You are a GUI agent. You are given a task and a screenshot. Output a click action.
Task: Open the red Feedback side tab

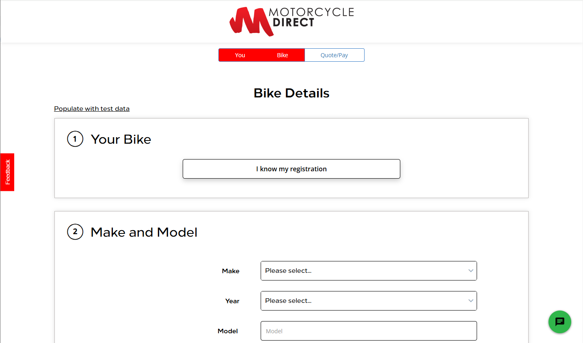pyautogui.click(x=7, y=172)
